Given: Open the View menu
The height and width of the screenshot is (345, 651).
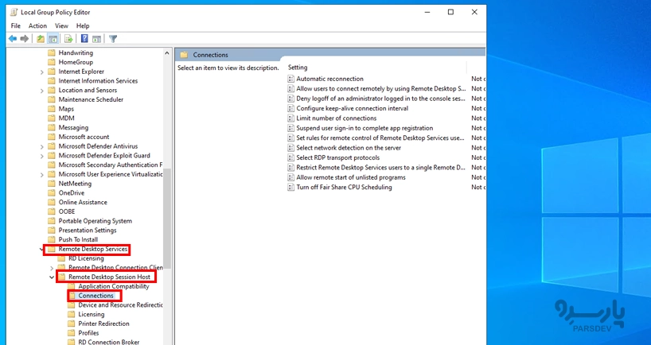Looking at the screenshot, I should pyautogui.click(x=61, y=25).
